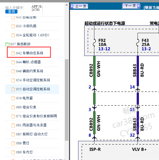Click the sidebar scroll-up arrow

(x=67, y=5)
